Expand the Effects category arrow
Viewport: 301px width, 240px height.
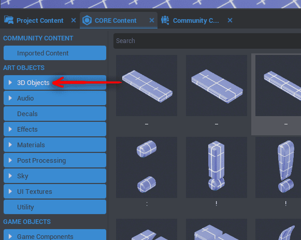(x=10, y=129)
